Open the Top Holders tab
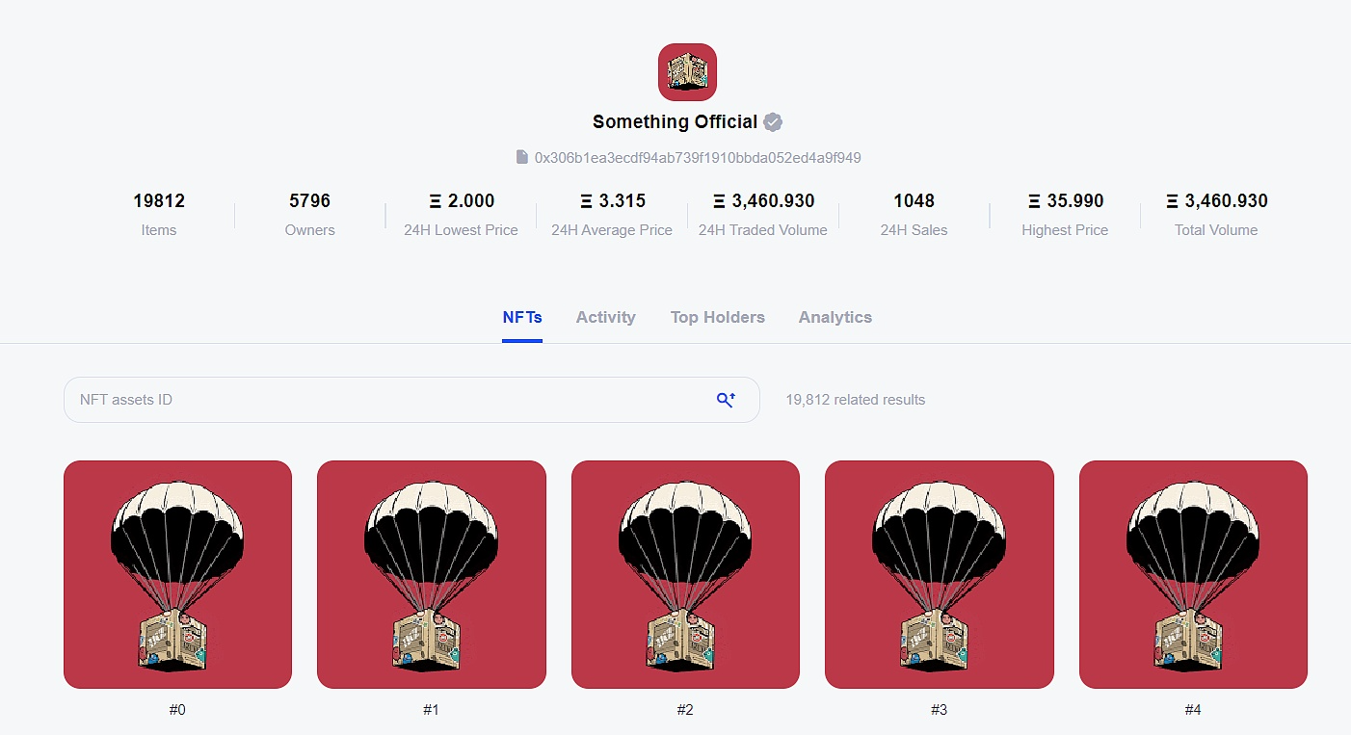 point(717,317)
